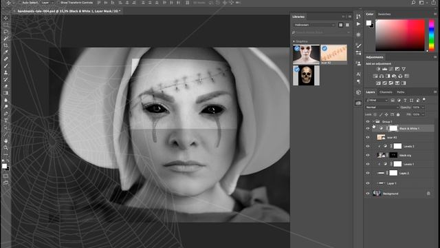Hide the Background layer
Viewport: 440px width, 248px height.
tap(368, 194)
